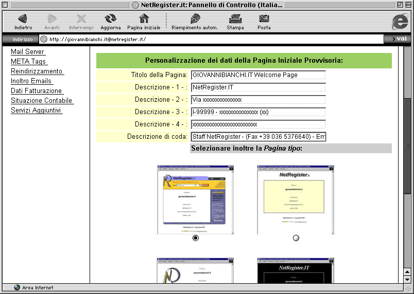Screen dimensions: 414x294
Task: Open the Inoltro Emails link
Action: pos(32,81)
